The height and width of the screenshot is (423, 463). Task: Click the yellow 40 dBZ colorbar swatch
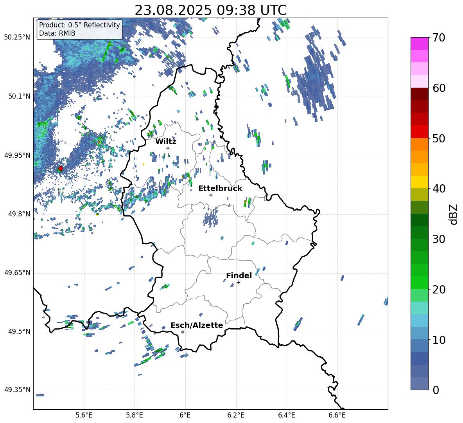coord(419,182)
